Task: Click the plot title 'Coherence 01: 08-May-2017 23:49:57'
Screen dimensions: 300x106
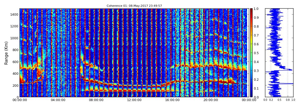Action: tap(134, 6)
